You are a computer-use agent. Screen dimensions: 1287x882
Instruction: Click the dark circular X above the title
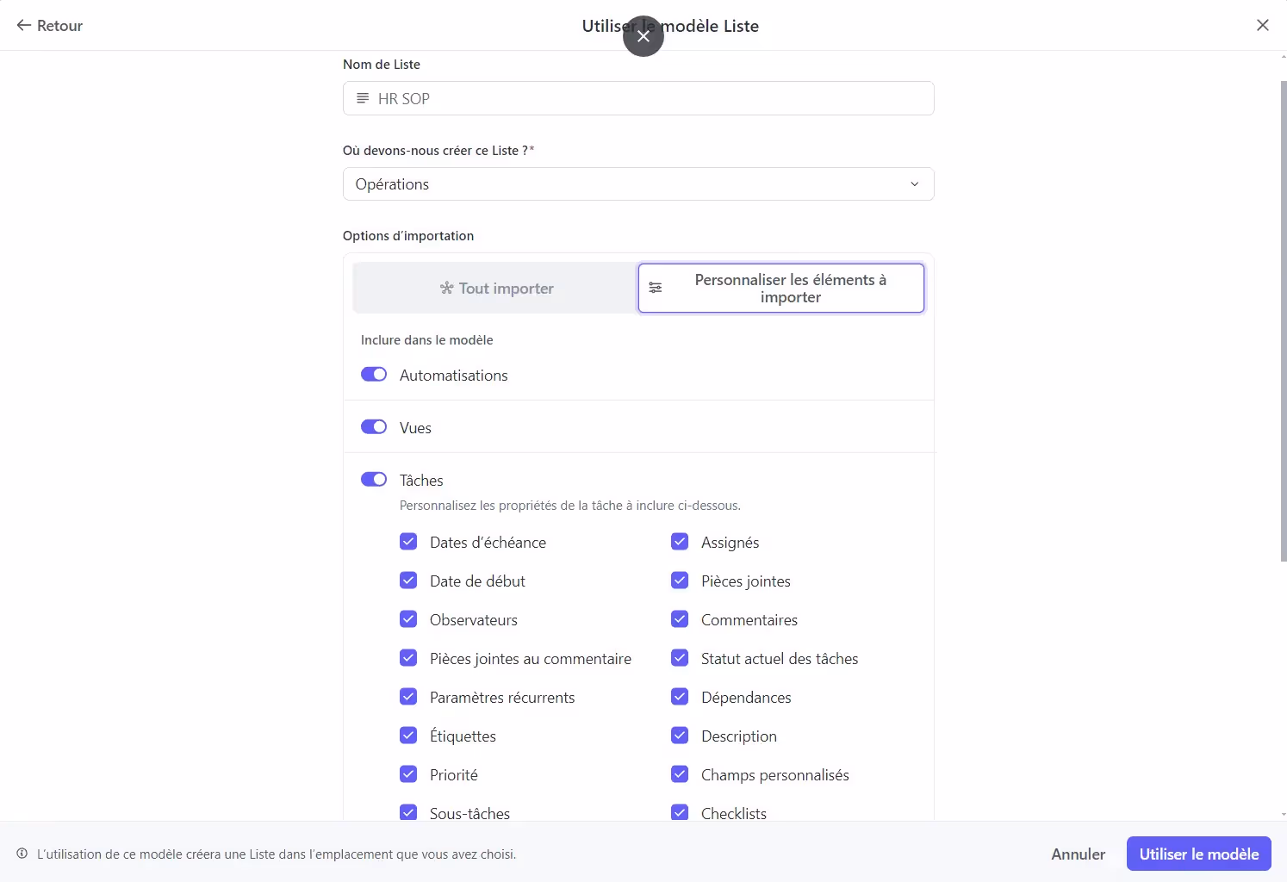coord(643,36)
